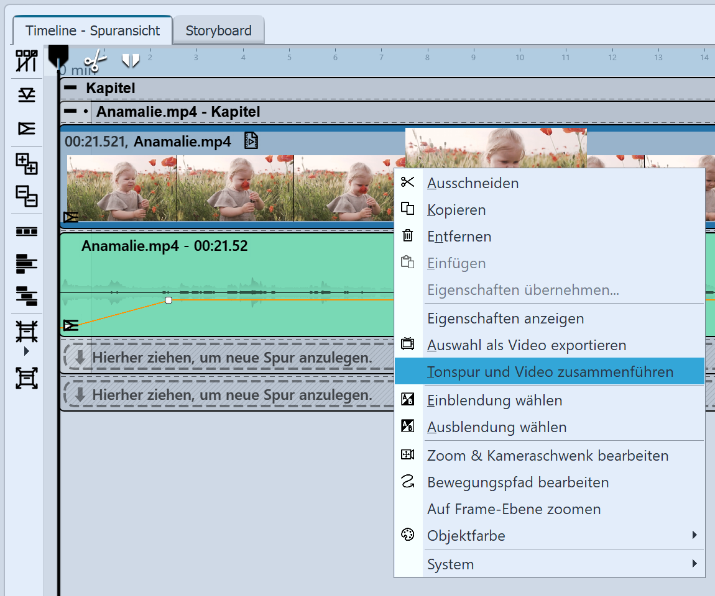This screenshot has height=596, width=715.
Task: Collapse the top-level Kapitel track
Action: [71, 88]
